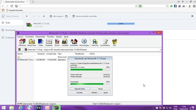This screenshot has height=110, width=196.
Task: Open the Comandos menu
Action: pos(29,37)
